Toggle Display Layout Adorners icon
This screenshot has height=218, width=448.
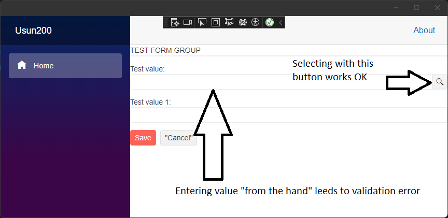coord(216,22)
